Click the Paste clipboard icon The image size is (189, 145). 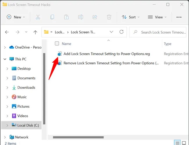pos(66,17)
